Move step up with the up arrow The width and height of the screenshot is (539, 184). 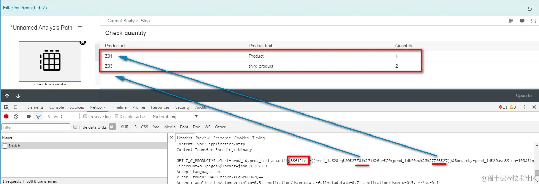pos(7,96)
